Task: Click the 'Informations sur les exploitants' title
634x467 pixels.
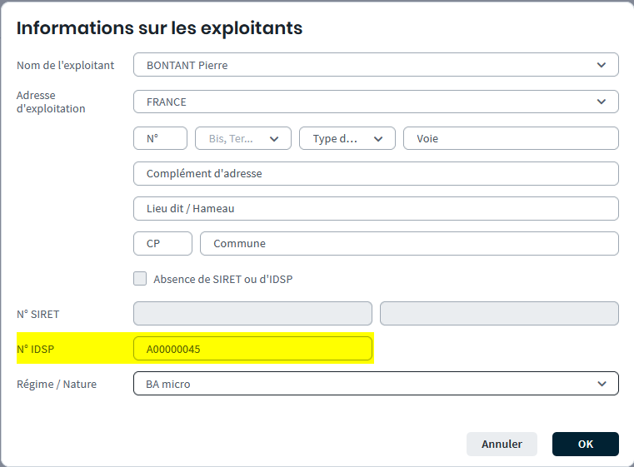Action: click(x=159, y=28)
